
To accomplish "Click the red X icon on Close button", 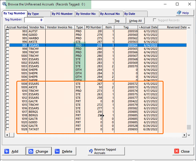I will point(177,151).
